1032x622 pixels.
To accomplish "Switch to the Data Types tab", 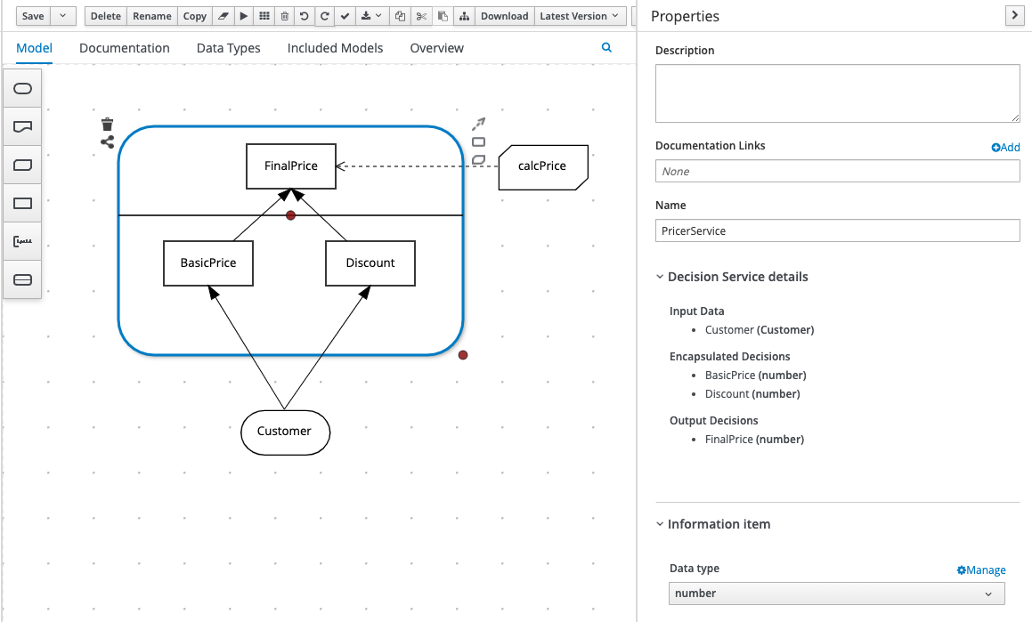I will pyautogui.click(x=228, y=48).
